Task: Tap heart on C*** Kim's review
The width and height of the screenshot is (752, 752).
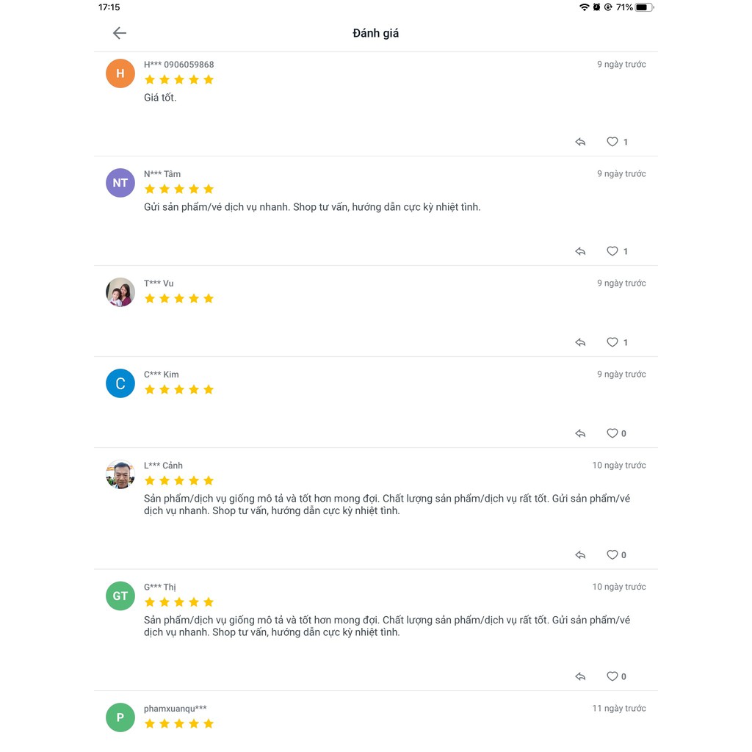Action: tap(612, 433)
